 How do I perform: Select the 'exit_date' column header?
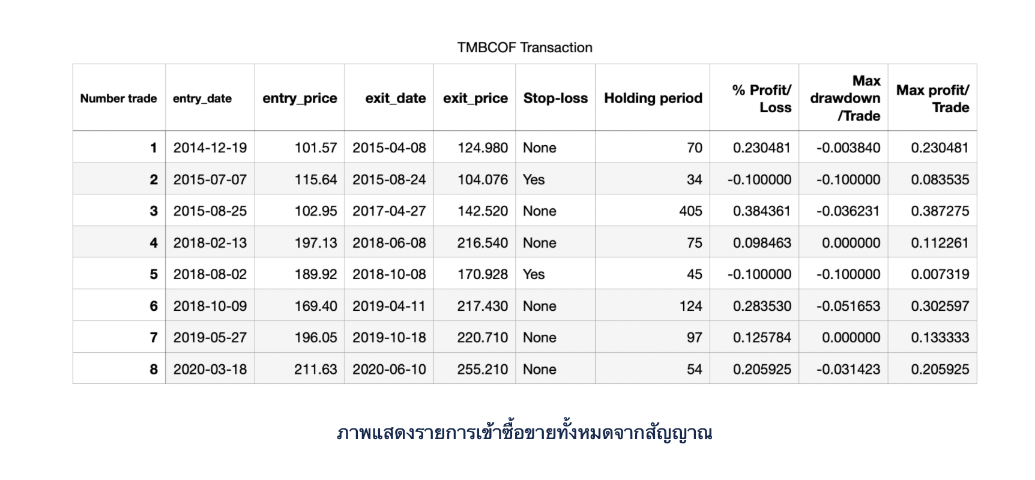click(x=395, y=98)
